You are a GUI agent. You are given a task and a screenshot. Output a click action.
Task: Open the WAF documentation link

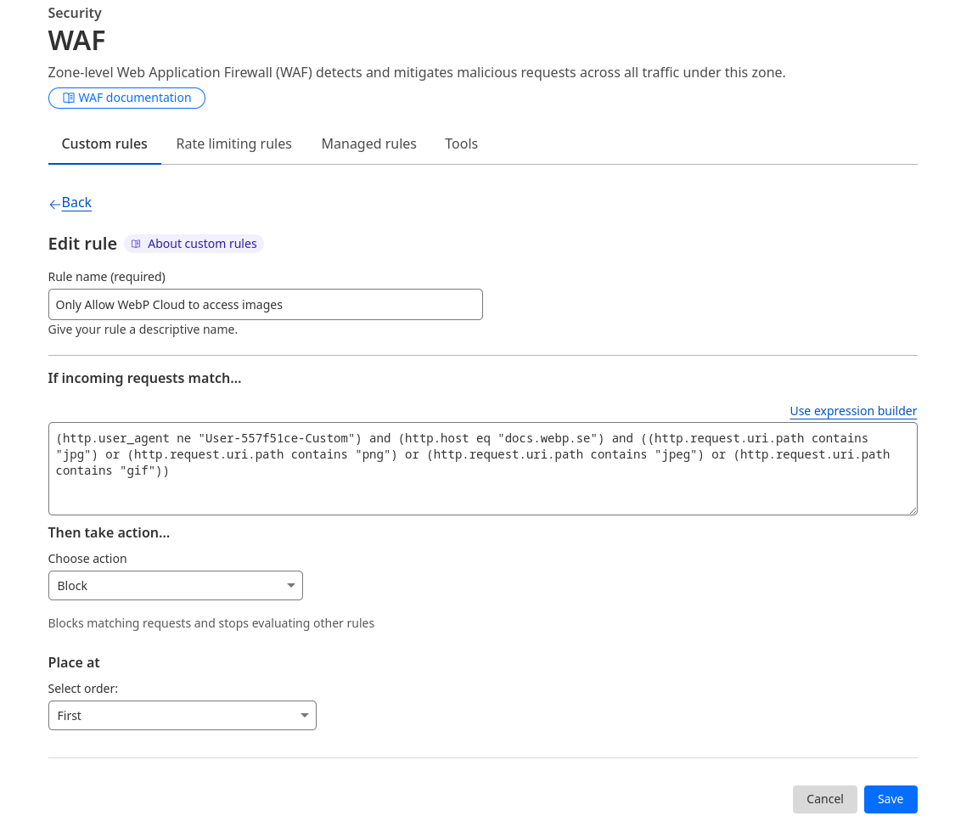tap(126, 98)
